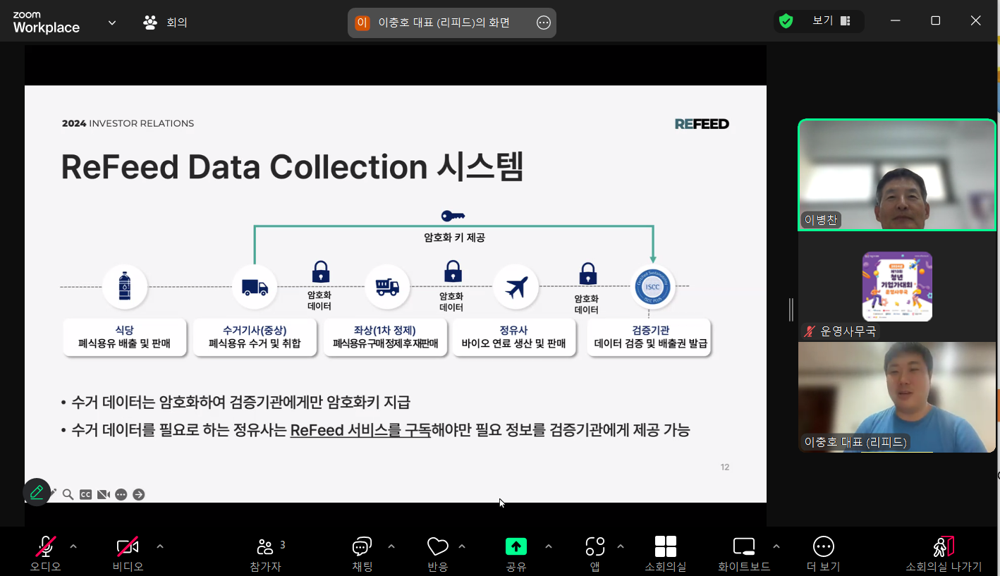Open the 화이트보드 whiteboard
The height and width of the screenshot is (576, 1000).
coord(744,553)
